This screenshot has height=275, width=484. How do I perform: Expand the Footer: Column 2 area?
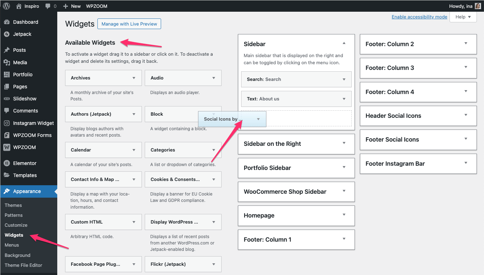[x=466, y=43]
